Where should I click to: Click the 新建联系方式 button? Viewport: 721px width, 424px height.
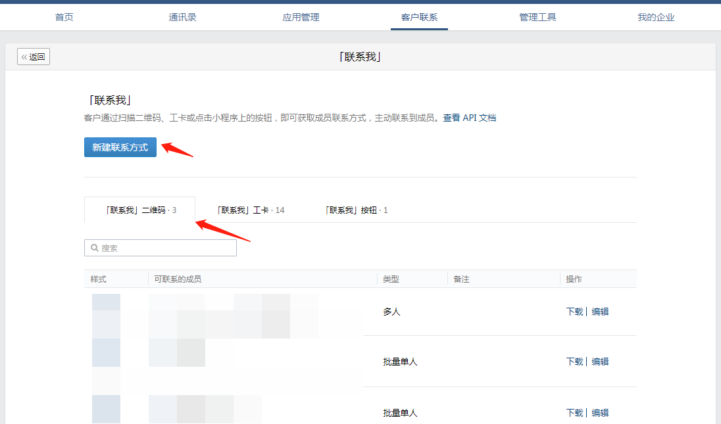pos(120,147)
